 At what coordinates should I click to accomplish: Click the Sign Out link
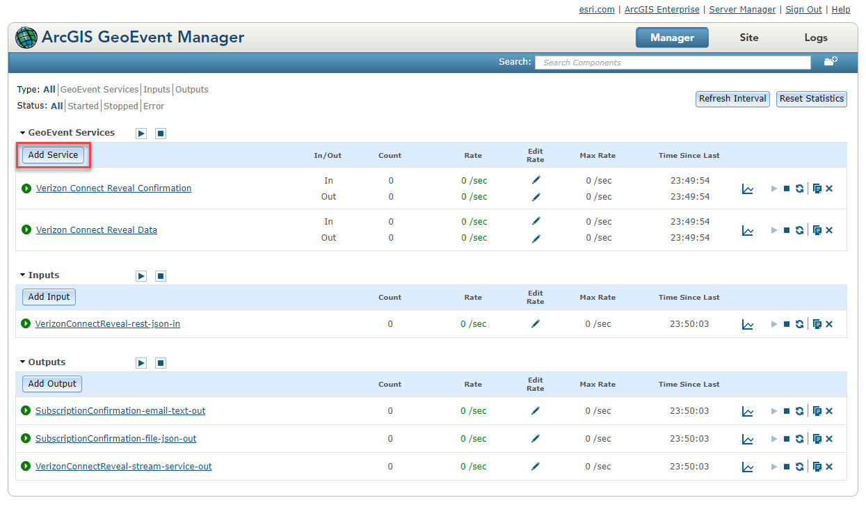[x=803, y=10]
